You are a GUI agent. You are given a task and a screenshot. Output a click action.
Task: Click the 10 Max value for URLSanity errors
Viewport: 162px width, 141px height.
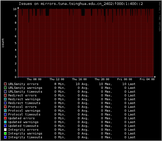pos(106,84)
